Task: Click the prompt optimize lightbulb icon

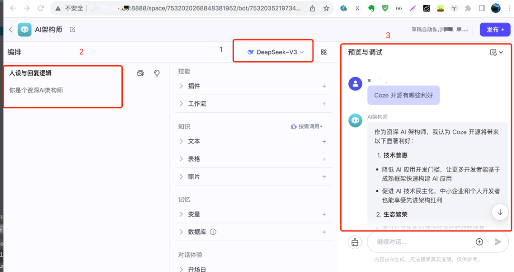Action: click(157, 73)
